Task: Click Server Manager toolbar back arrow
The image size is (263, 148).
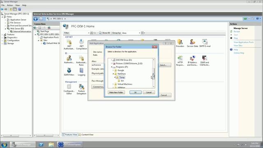Action: pyautogui.click(x=2, y=9)
